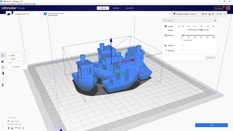This screenshot has width=233, height=131.
Task: Select the 0.28 layer height profile
Action: tap(208, 30)
